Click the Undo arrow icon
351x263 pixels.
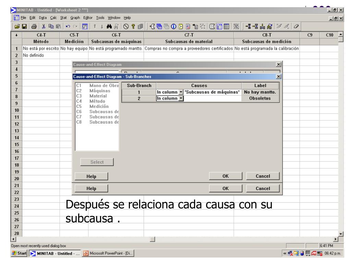(68, 27)
